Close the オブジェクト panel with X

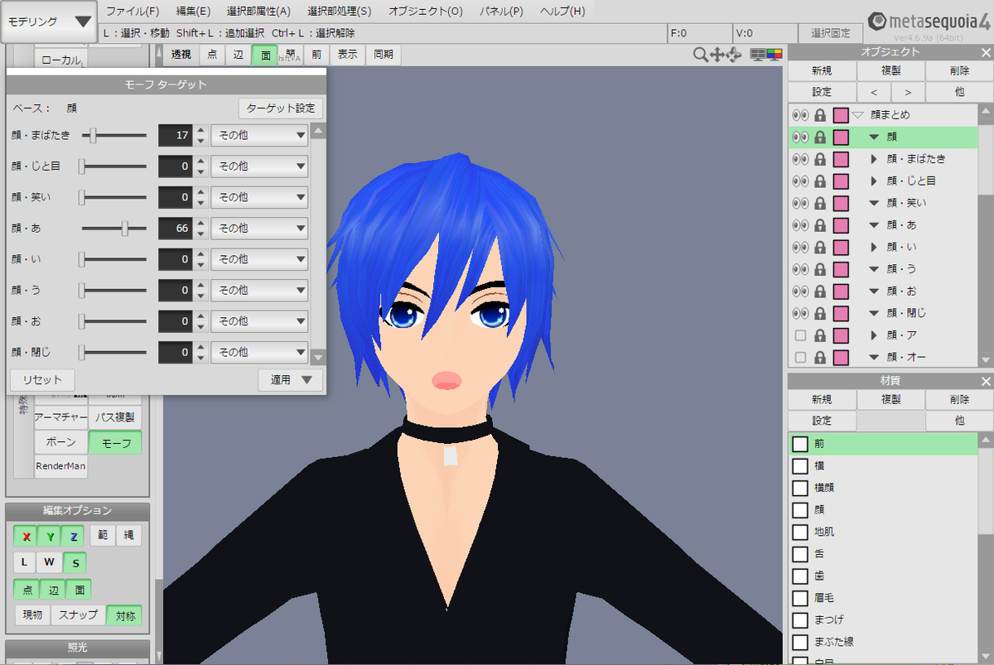pyautogui.click(x=985, y=52)
